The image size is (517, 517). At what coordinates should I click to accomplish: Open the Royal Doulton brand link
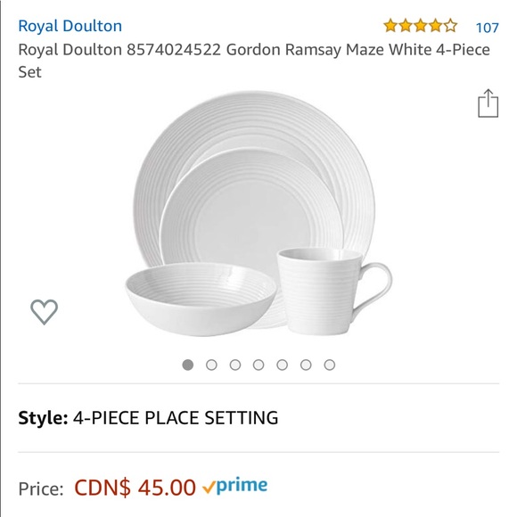(x=70, y=26)
